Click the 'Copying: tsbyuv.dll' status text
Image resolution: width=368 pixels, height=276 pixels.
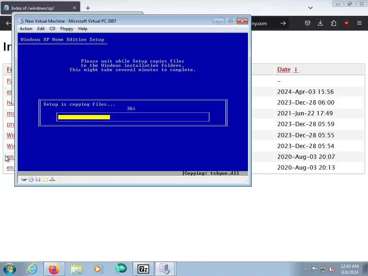(x=212, y=173)
